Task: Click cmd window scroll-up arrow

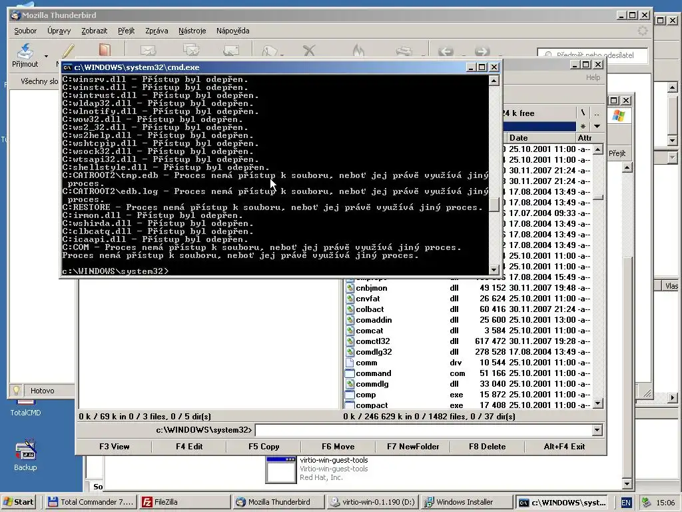Action: [494, 81]
